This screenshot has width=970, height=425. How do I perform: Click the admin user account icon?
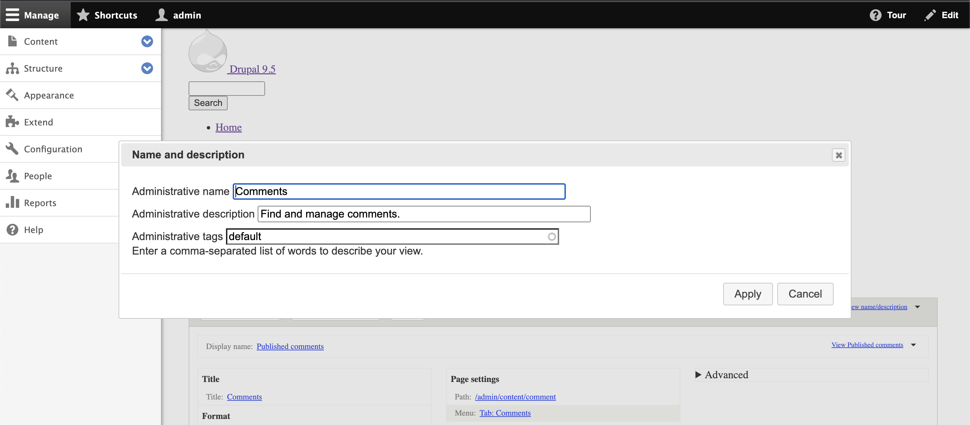tap(162, 15)
